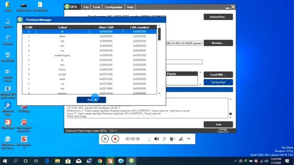The image size is (294, 165).
Task: Click the SelectPort button in QFIL
Action: (218, 17)
